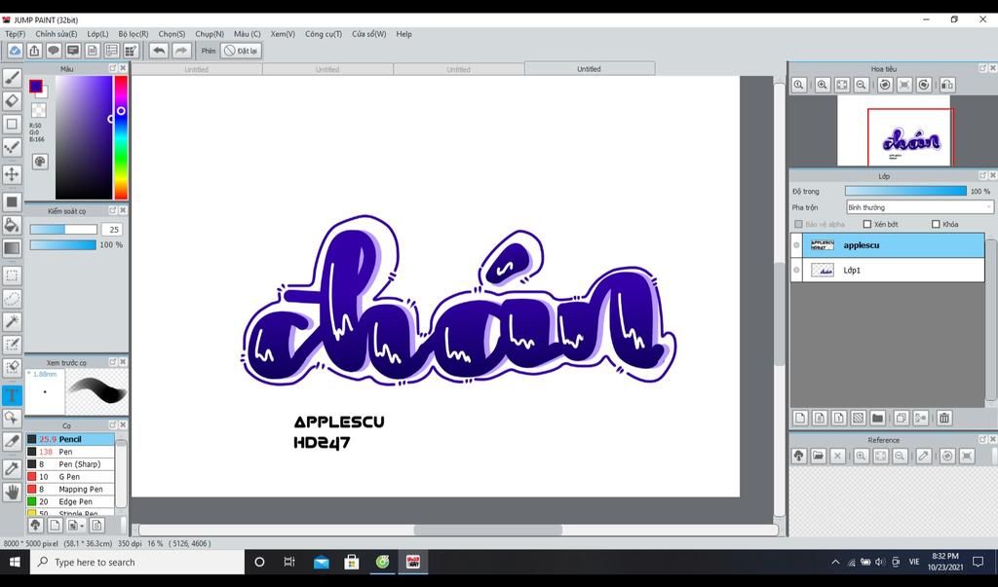Delete layer with the trash icon
Image resolution: width=998 pixels, height=587 pixels.
tap(944, 418)
